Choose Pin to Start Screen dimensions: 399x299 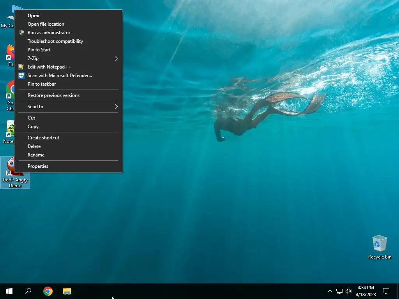68,50
